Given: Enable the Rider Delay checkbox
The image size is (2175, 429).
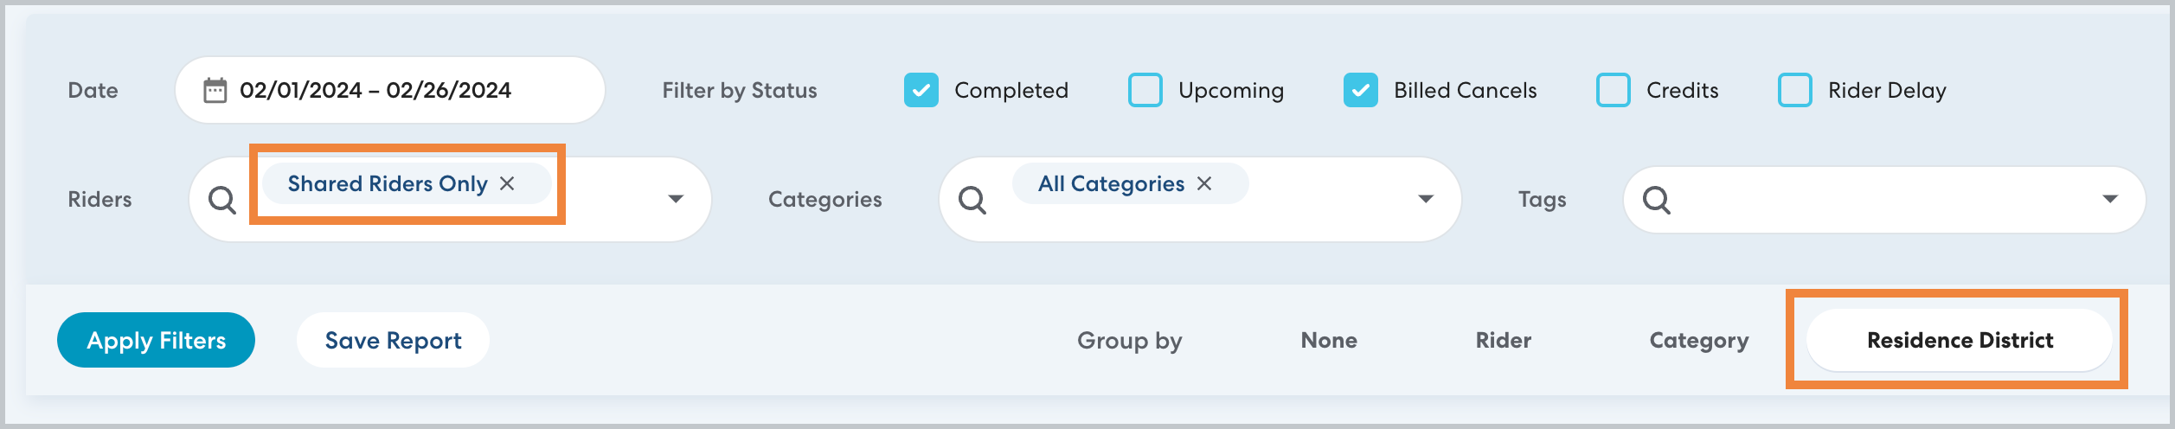Looking at the screenshot, I should coord(1795,90).
